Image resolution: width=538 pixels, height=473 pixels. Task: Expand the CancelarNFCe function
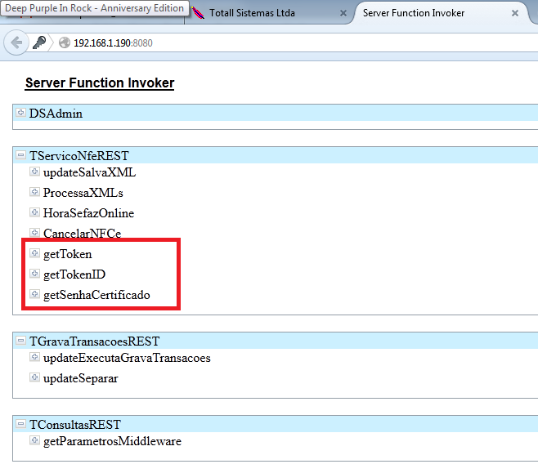[34, 232]
